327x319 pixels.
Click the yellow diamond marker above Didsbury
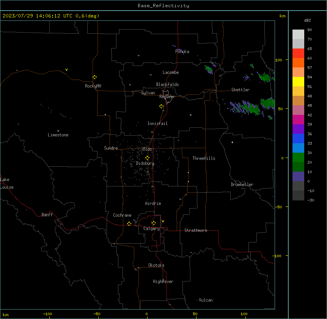point(147,158)
